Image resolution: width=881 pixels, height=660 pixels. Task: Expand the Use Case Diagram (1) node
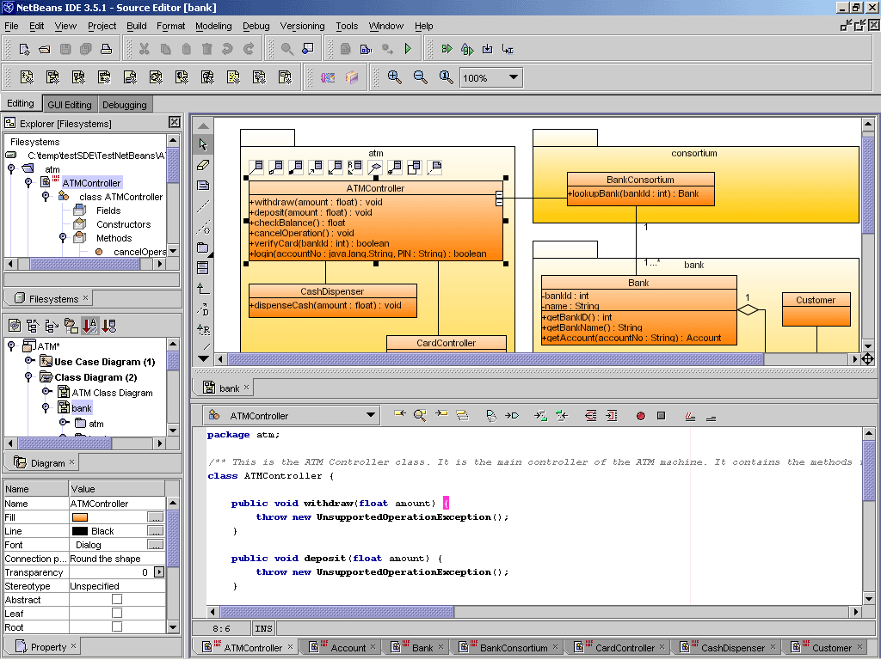[x=29, y=361]
